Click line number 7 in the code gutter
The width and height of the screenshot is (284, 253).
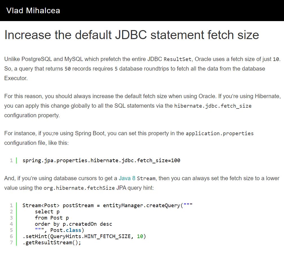coord(12,243)
